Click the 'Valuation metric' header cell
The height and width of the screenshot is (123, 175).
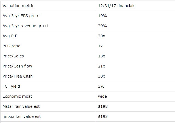(x=18, y=6)
